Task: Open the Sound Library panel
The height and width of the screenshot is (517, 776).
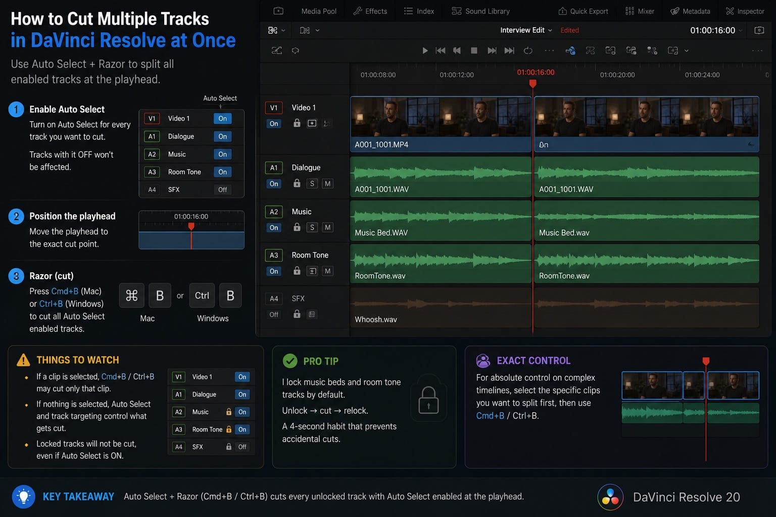Action: 481,11
